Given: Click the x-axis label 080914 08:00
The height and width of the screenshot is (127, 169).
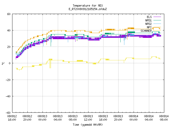Looking at the screenshot, I should [x=164, y=118].
